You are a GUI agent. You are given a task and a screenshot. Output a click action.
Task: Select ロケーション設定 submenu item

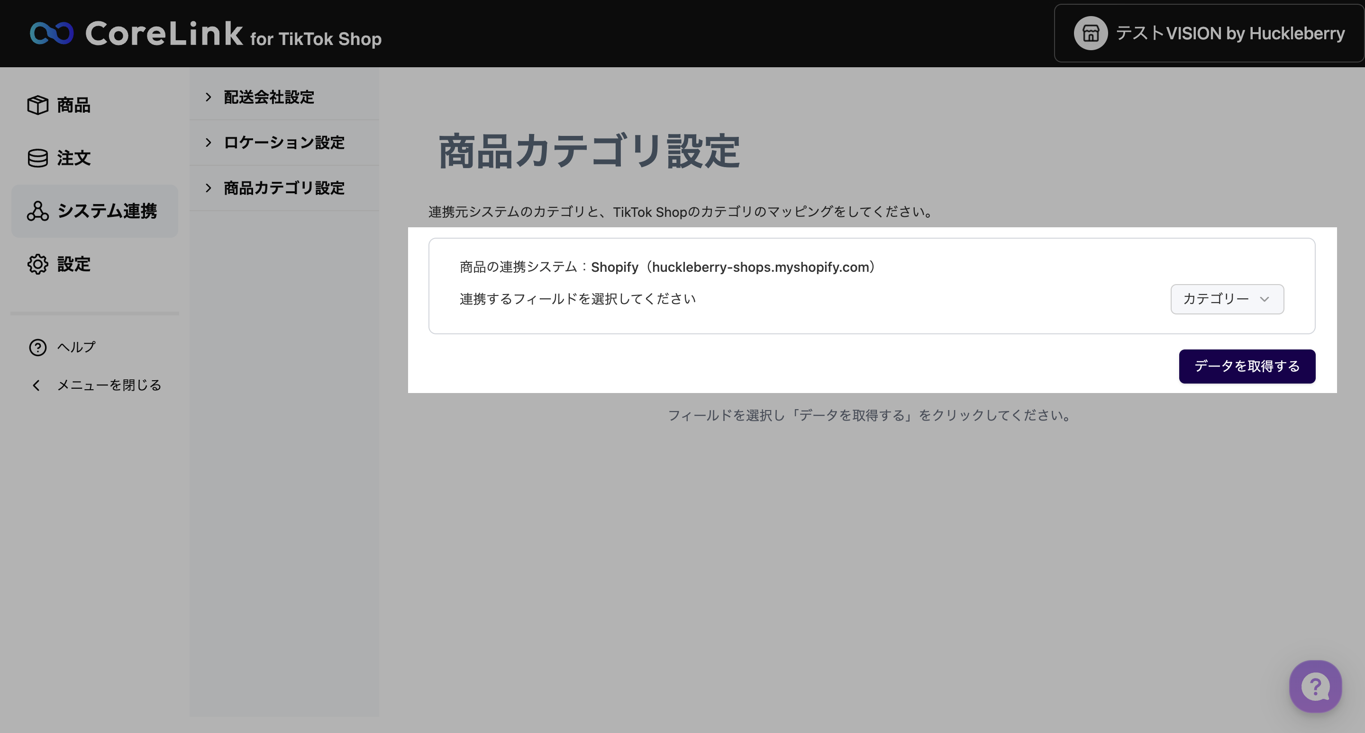284,143
